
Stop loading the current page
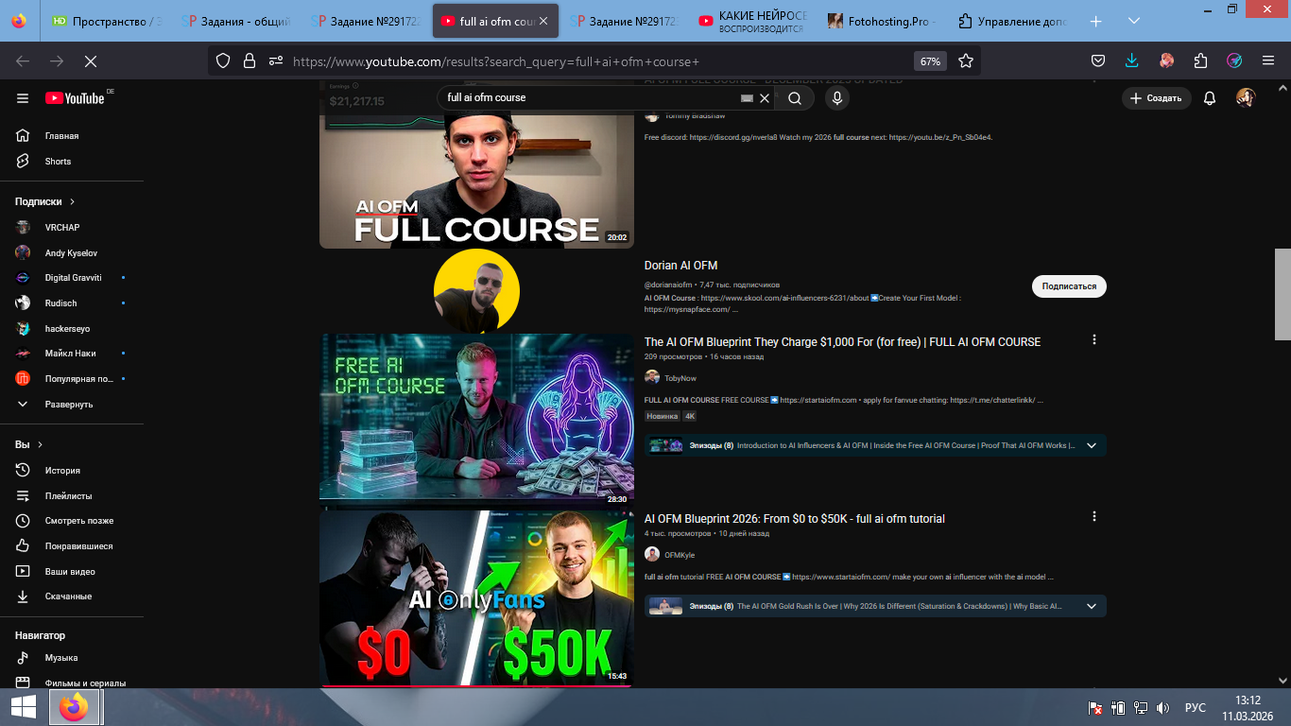point(91,60)
